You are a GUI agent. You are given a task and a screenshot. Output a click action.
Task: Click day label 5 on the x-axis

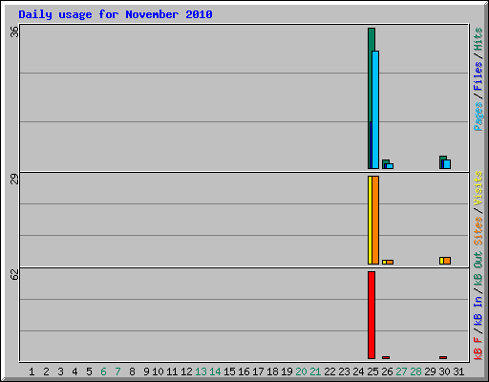point(89,371)
